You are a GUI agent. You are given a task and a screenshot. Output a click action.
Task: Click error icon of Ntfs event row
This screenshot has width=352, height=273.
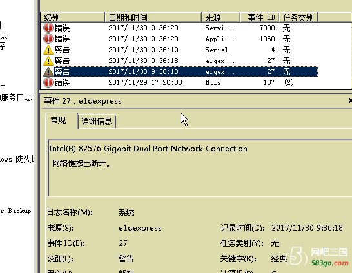pos(48,82)
